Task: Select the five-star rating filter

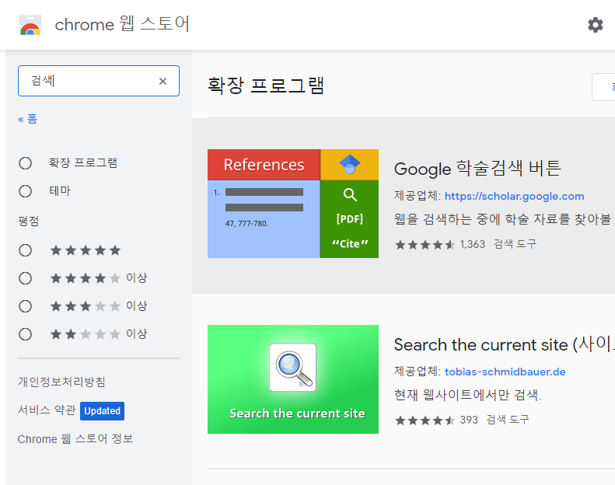Action: [26, 250]
